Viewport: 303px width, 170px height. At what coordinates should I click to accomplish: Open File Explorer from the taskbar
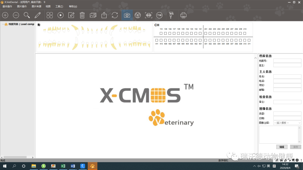click(x=34, y=166)
